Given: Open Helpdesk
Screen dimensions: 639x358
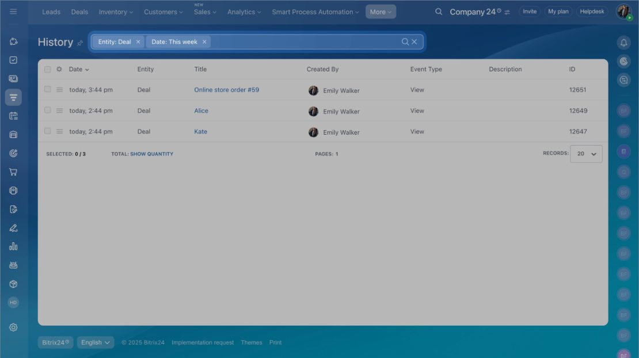Looking at the screenshot, I should coord(592,12).
